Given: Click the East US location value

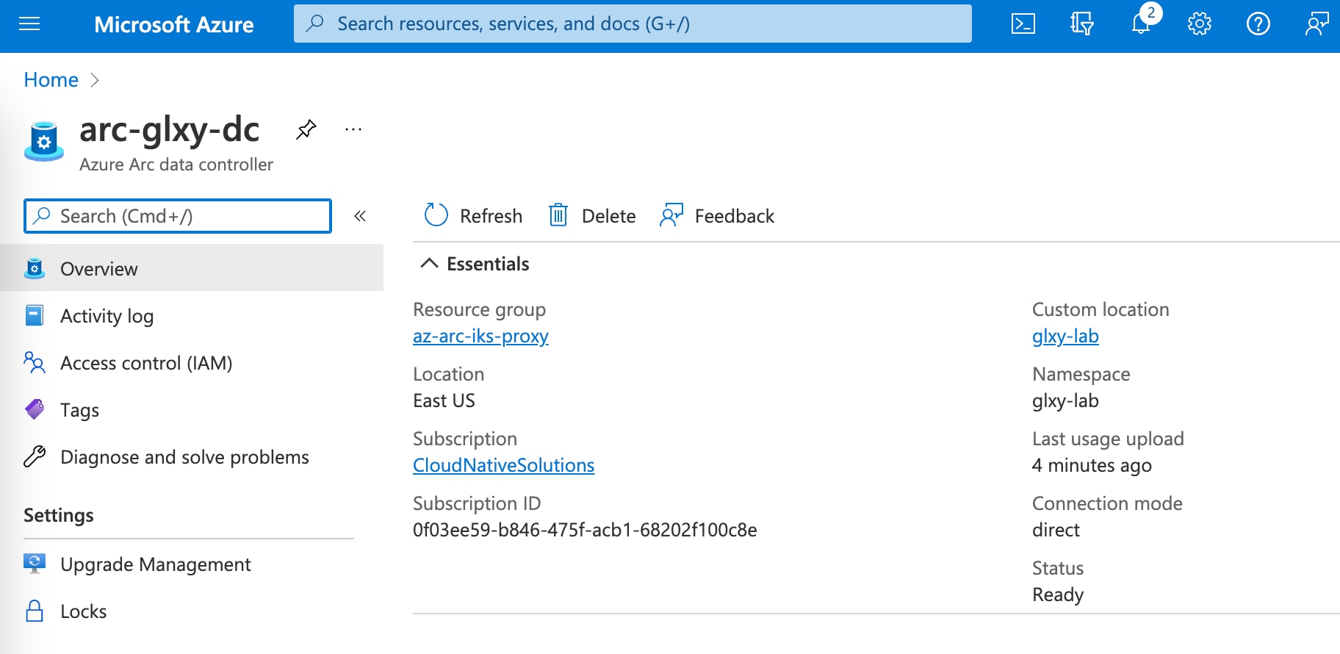Looking at the screenshot, I should (x=444, y=400).
